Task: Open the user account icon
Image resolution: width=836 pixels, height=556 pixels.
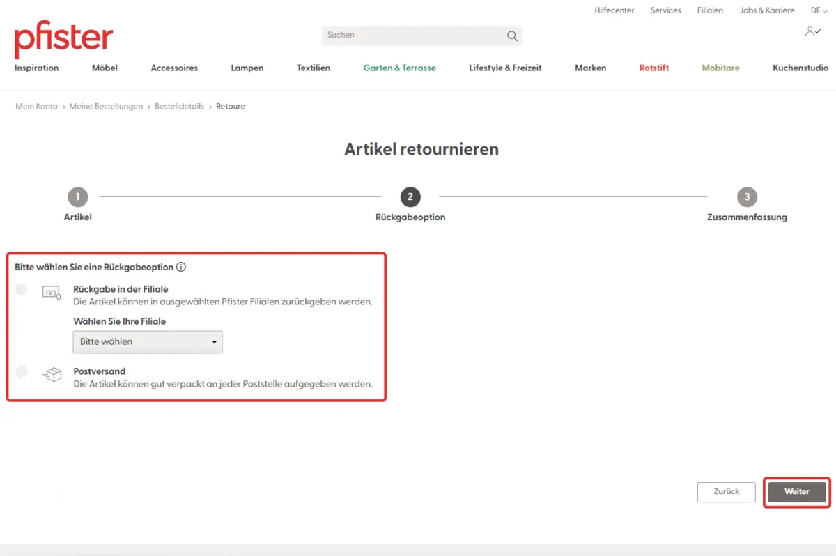Action: point(812,31)
